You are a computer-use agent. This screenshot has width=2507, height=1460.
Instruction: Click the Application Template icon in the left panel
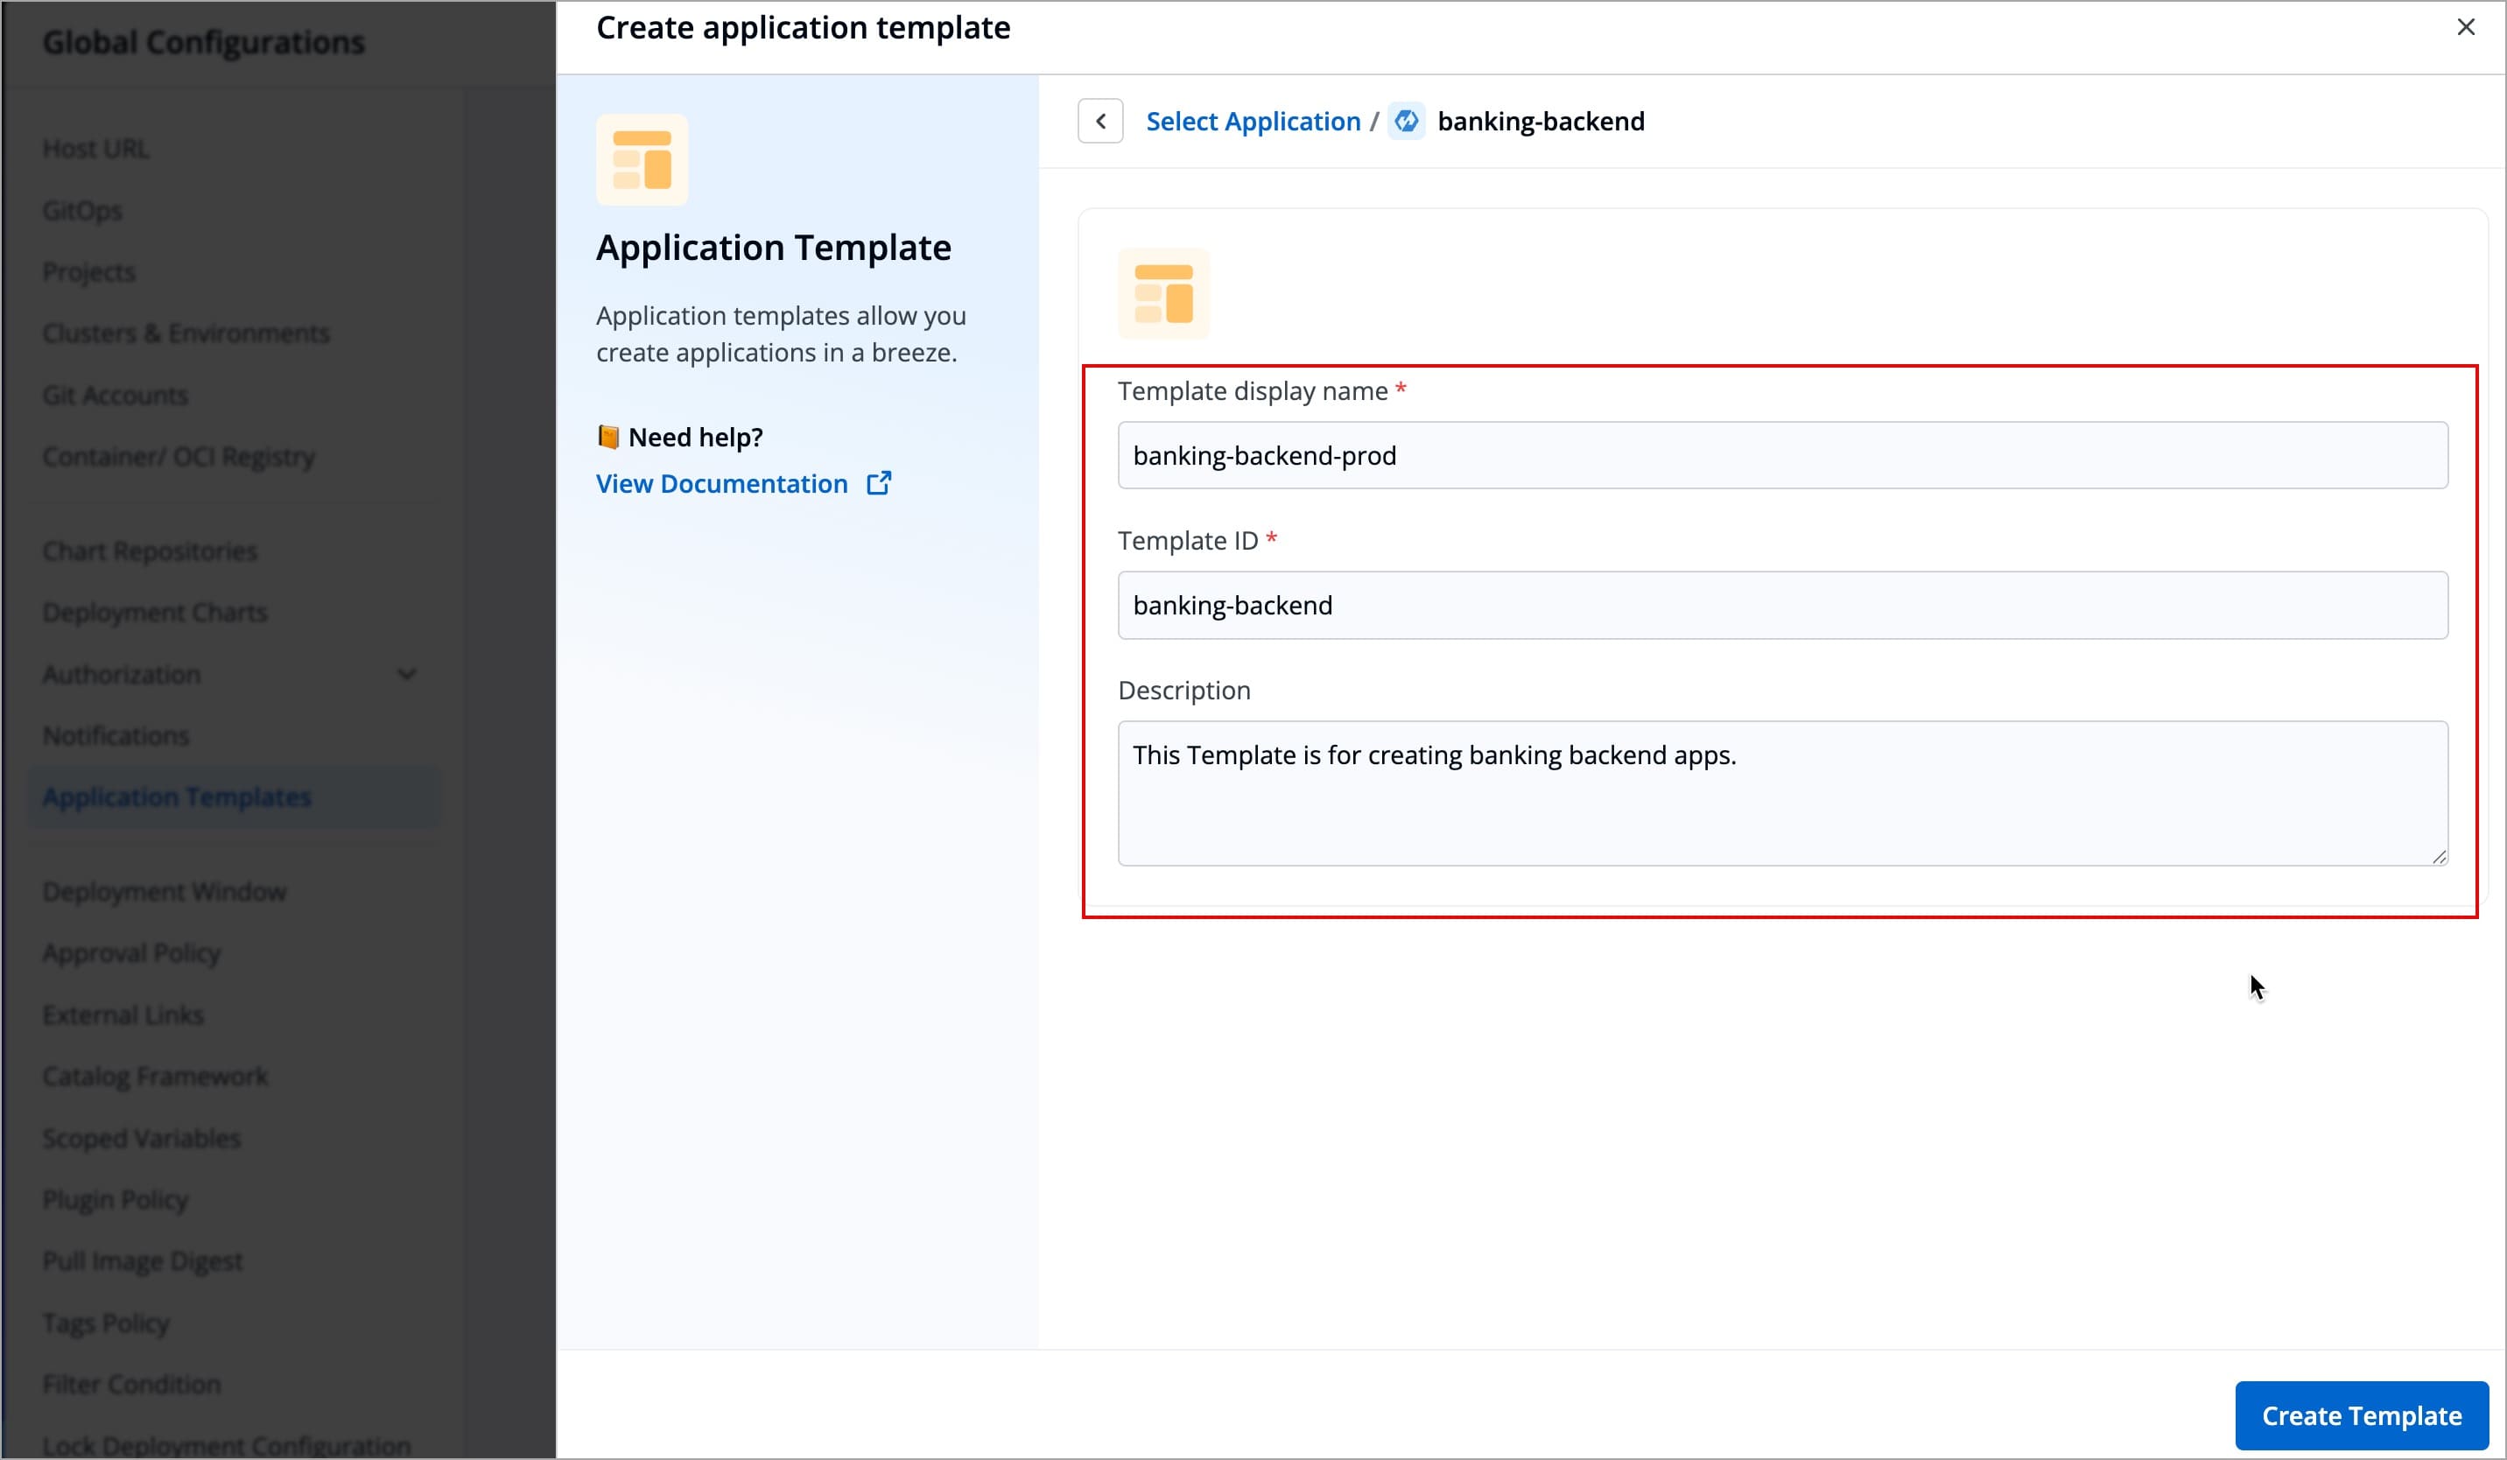pyautogui.click(x=642, y=158)
